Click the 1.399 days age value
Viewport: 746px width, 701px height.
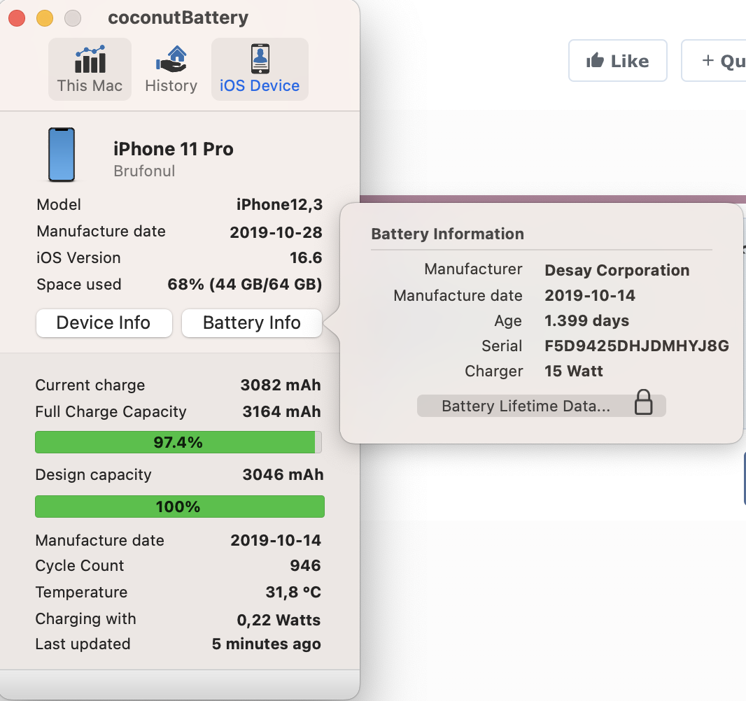coord(586,320)
